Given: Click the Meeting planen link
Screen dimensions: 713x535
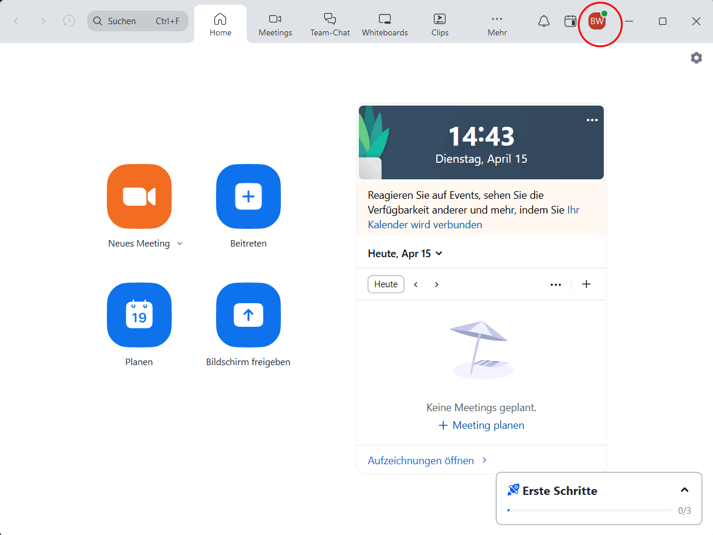Looking at the screenshot, I should coord(482,425).
